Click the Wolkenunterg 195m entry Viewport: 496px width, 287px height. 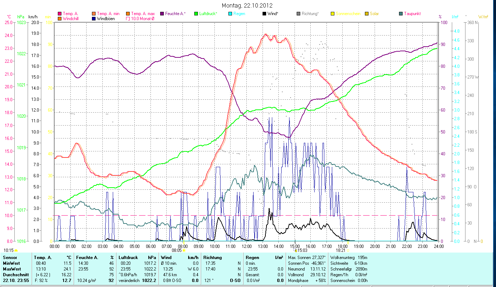pyautogui.click(x=349, y=258)
